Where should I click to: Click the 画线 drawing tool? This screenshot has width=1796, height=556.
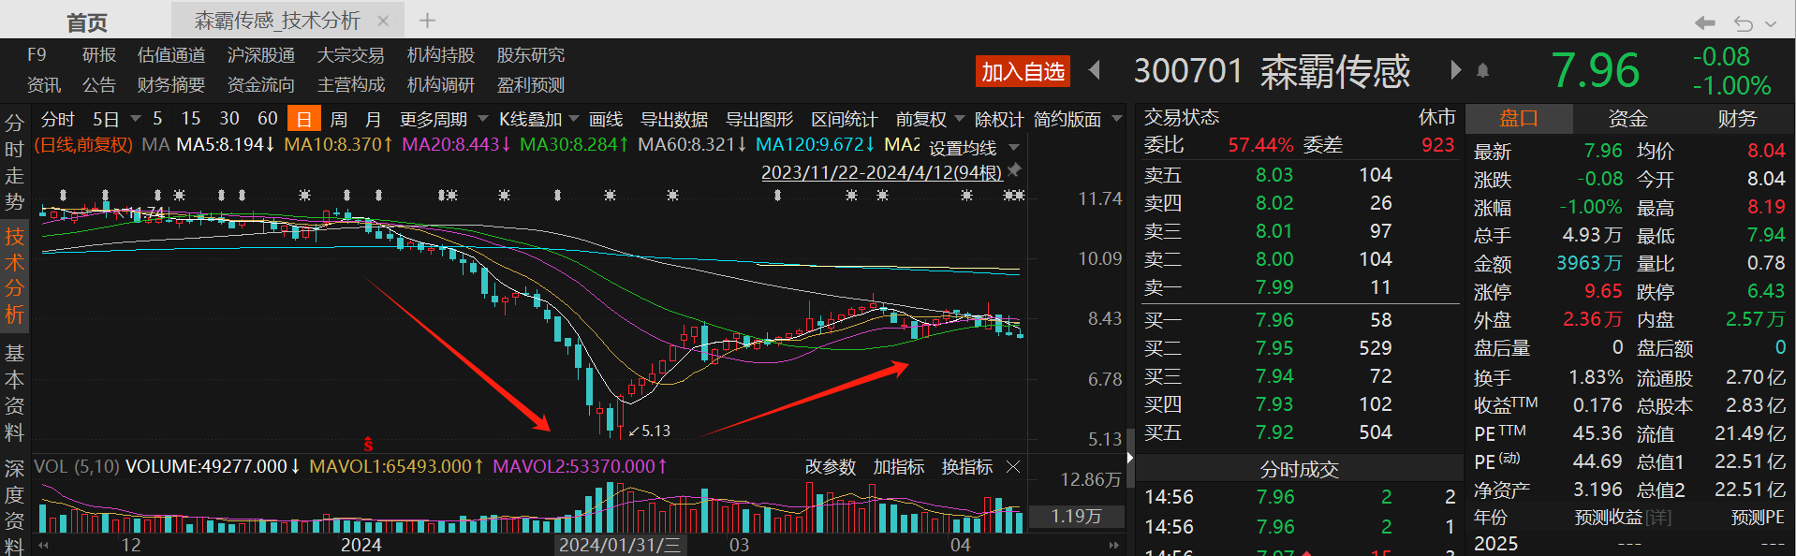pos(606,119)
